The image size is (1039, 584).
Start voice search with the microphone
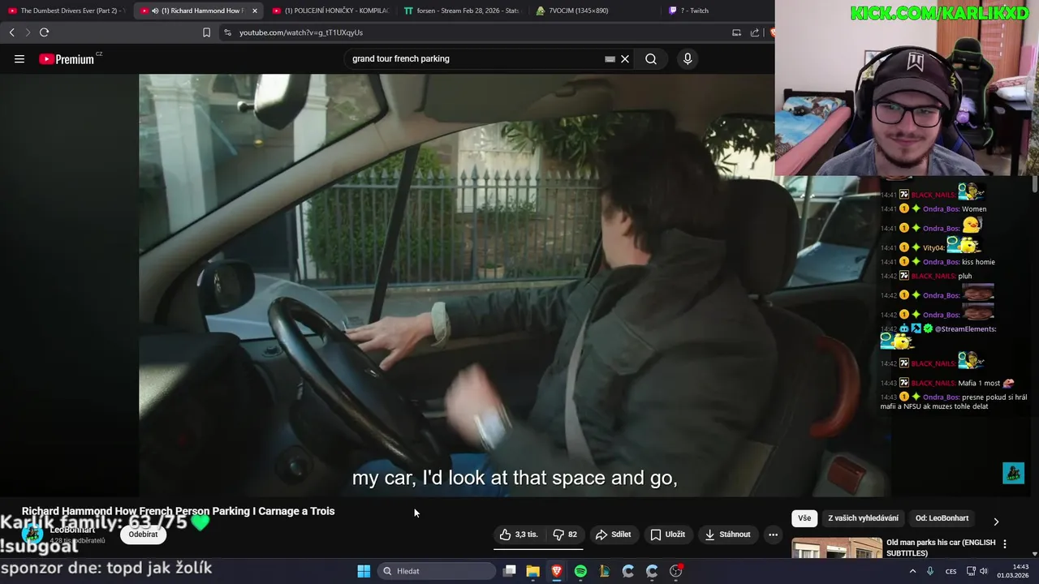[x=688, y=58]
